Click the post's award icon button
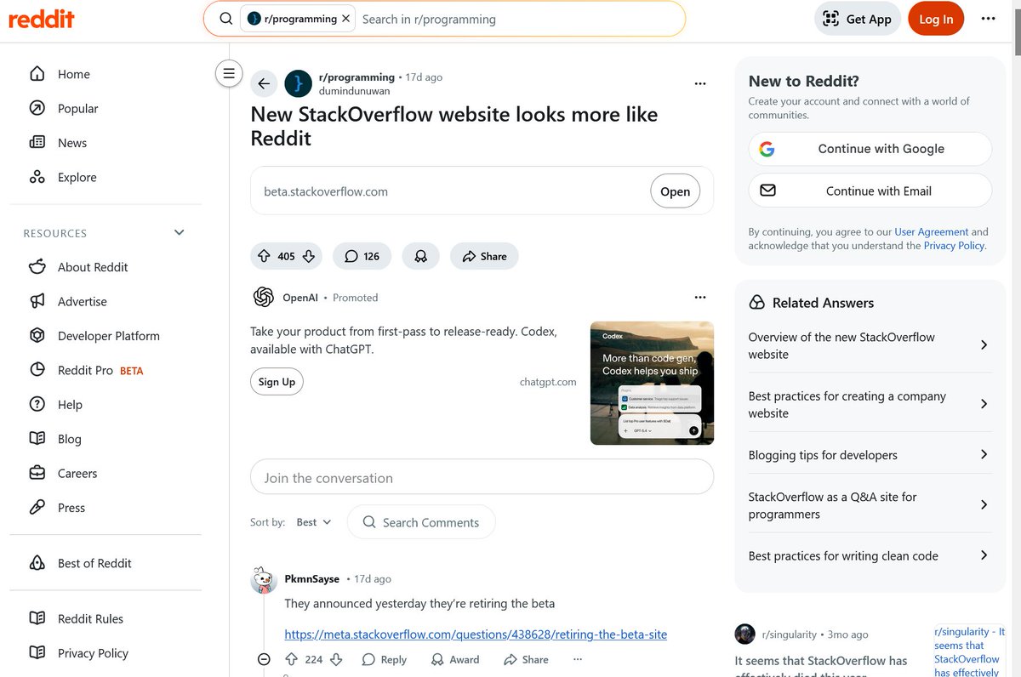 click(420, 256)
